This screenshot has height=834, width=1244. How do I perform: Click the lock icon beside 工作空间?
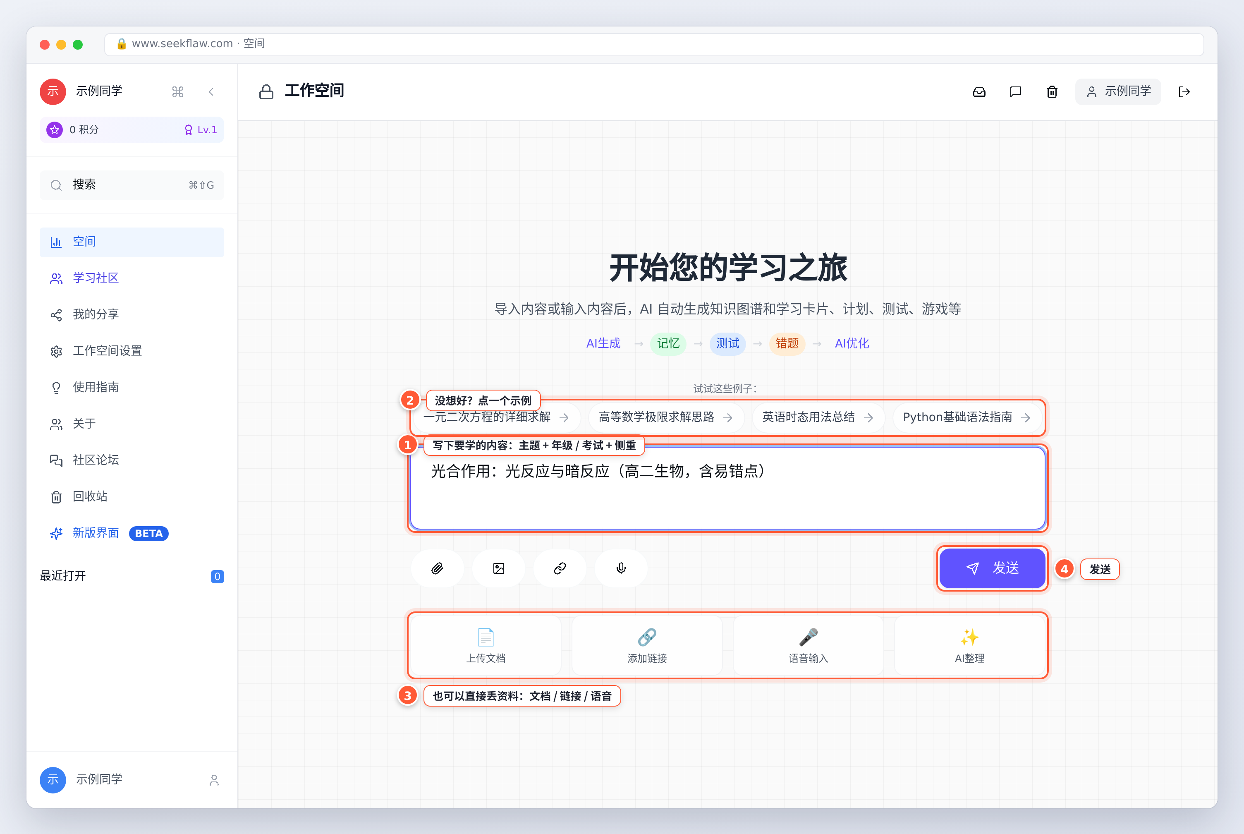(x=266, y=92)
